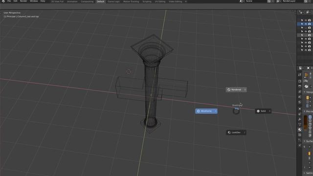Choose Rendered shading in the pie menu
Screen dimensions: 313x176
236,89
